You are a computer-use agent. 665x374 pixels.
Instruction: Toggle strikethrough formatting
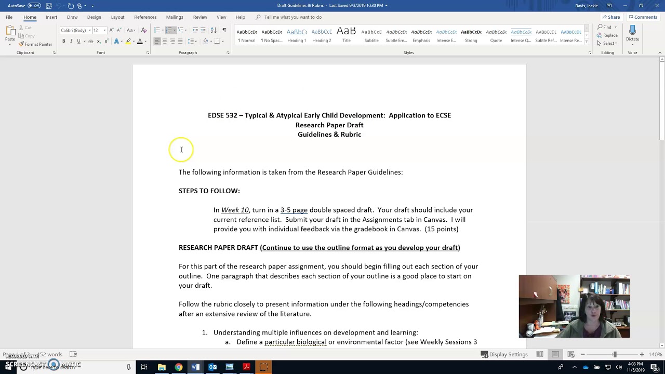point(90,41)
